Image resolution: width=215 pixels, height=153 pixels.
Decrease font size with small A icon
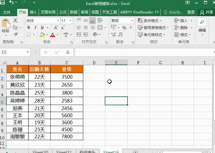click(63, 28)
